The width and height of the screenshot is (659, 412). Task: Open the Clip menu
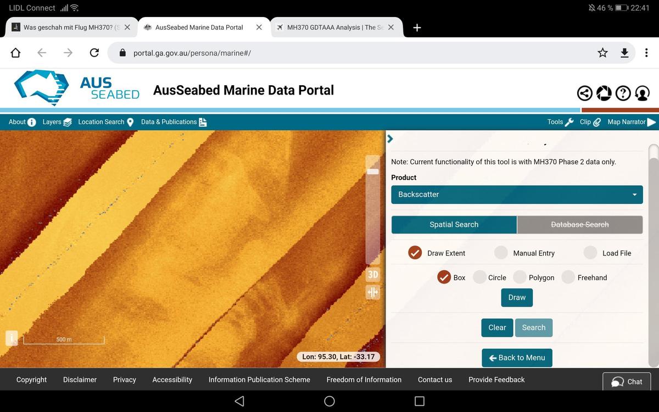pos(590,122)
